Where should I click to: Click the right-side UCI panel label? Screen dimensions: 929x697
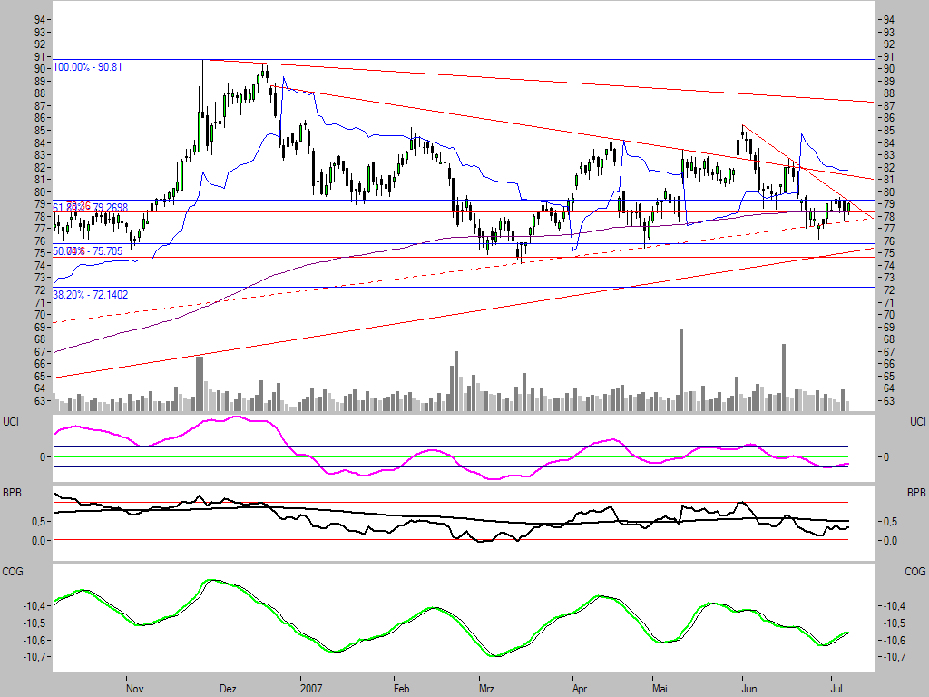pos(916,420)
